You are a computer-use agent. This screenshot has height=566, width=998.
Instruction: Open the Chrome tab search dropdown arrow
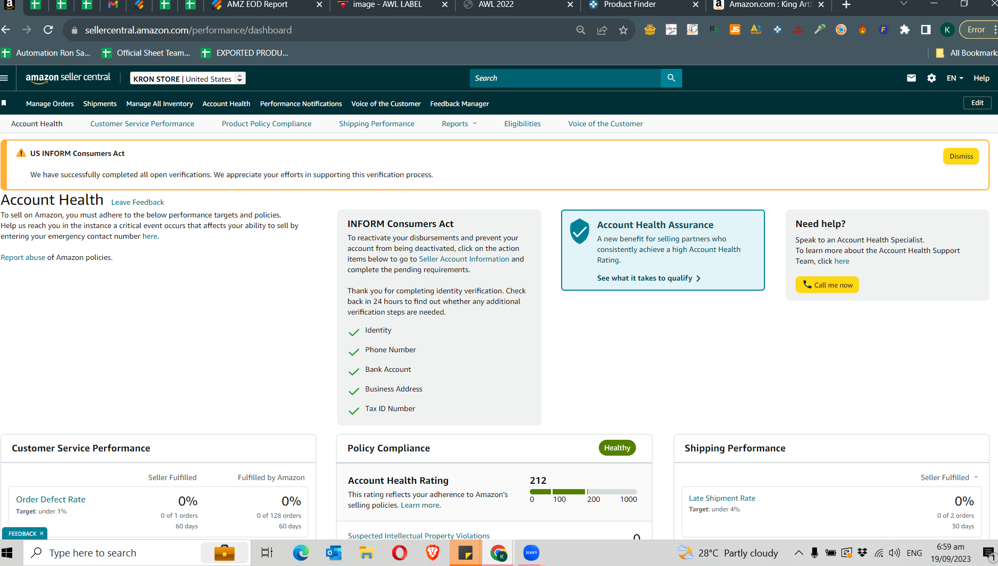tap(904, 4)
